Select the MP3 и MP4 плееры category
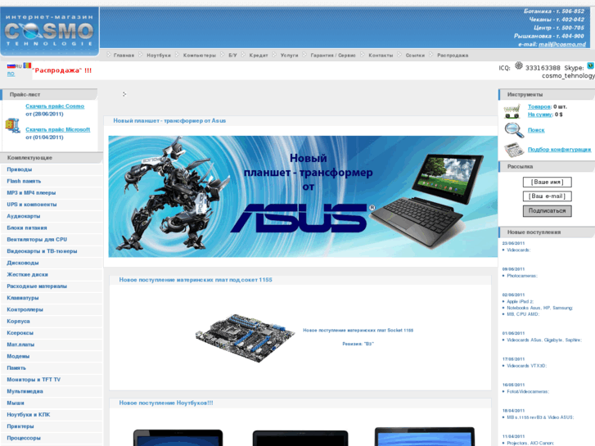The image size is (595, 446). click(31, 193)
